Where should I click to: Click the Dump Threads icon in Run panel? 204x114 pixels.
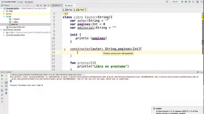(2, 86)
